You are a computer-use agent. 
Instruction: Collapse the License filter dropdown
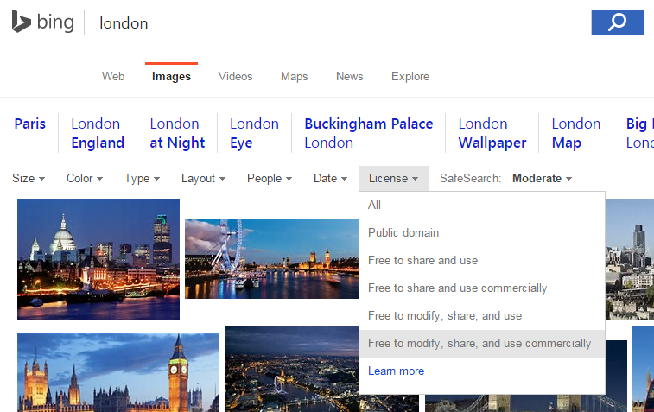[x=393, y=179]
